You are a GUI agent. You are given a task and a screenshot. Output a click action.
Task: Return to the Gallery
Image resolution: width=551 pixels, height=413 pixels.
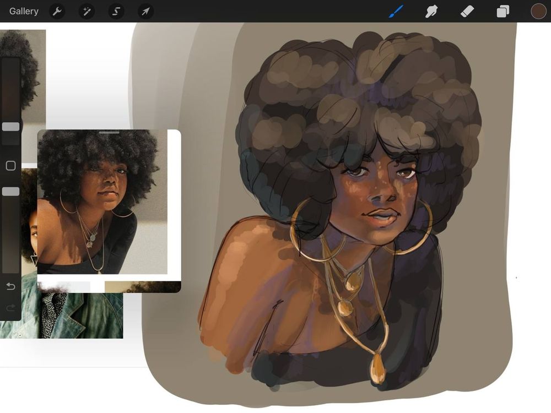(24, 11)
